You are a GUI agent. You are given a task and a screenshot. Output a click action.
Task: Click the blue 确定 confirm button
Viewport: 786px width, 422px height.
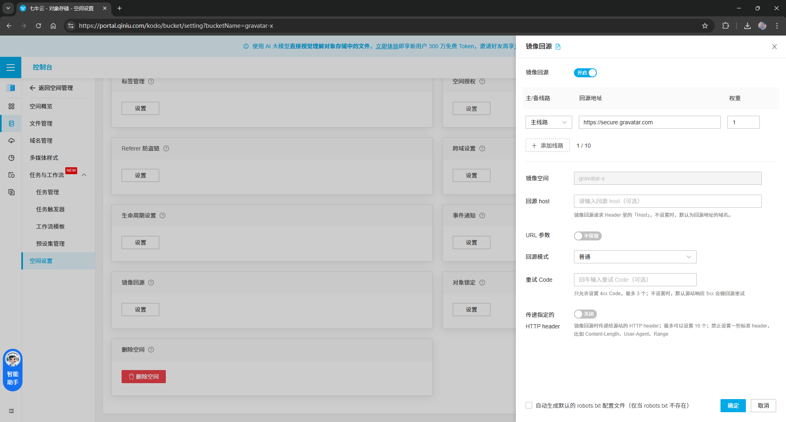click(x=733, y=406)
